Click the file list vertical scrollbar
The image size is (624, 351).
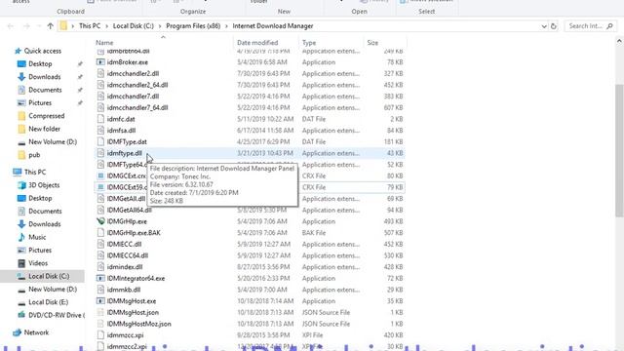[x=619, y=151]
